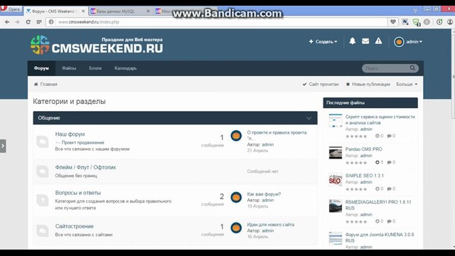Bookmark the page with the heart icon
The width and height of the screenshot is (455, 256).
pyautogui.click(x=393, y=22)
